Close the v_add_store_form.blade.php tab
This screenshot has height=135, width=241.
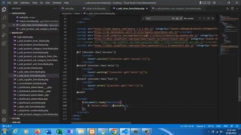pos(147,9)
